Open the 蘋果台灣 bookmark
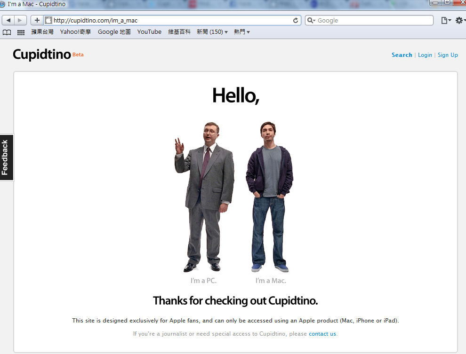 pos(42,32)
